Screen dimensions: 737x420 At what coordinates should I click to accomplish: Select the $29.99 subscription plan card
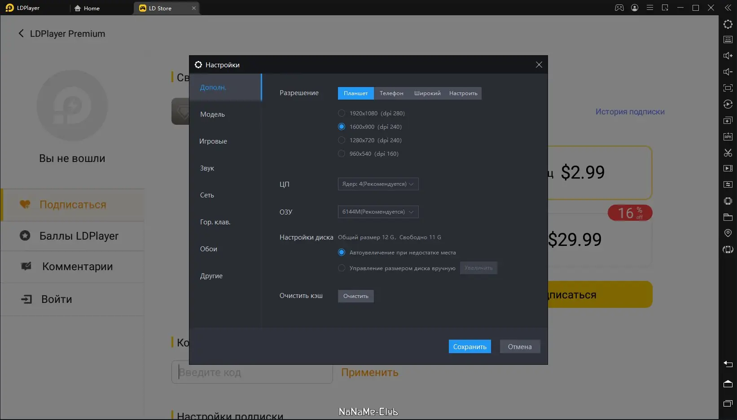click(600, 240)
